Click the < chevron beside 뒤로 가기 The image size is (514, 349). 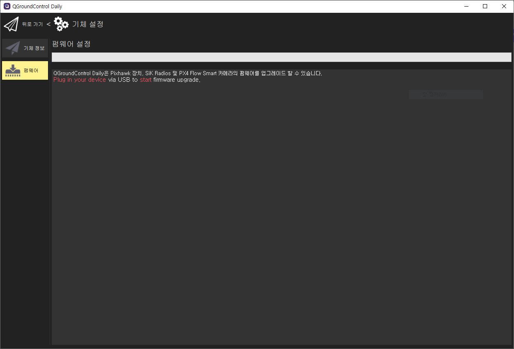[48, 24]
